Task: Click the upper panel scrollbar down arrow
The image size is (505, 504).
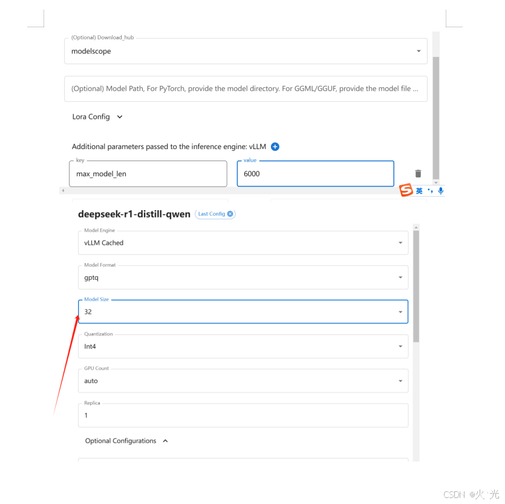Action: tap(436, 182)
